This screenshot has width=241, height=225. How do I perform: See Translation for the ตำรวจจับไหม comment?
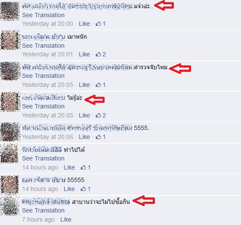43,76
